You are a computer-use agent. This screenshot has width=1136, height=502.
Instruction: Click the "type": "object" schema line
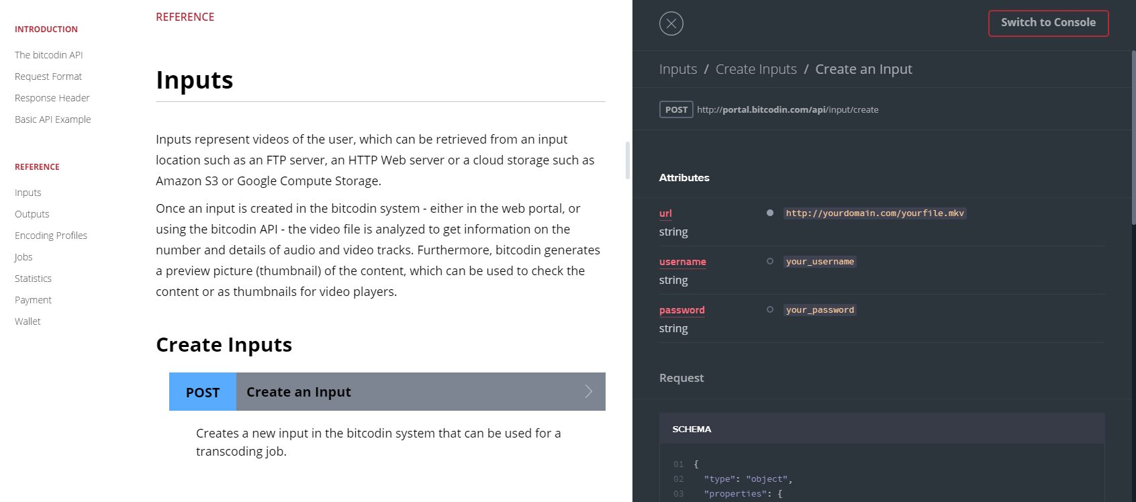coord(748,479)
